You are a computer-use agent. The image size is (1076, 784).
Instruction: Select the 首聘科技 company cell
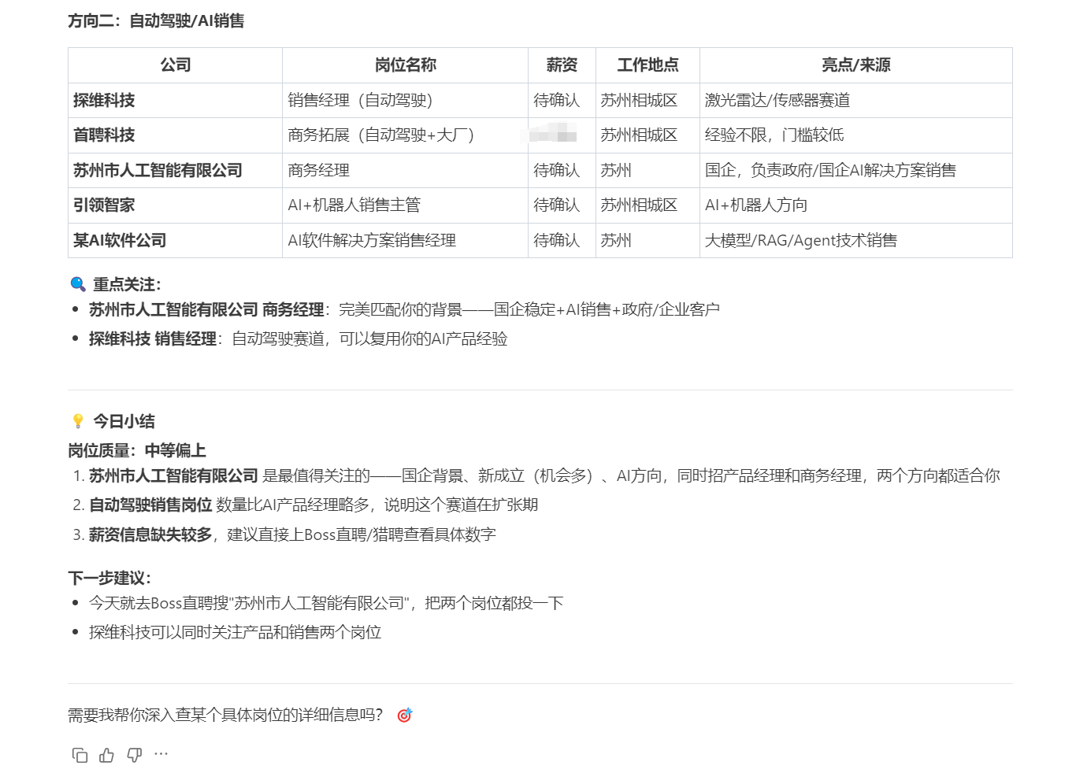tap(104, 135)
